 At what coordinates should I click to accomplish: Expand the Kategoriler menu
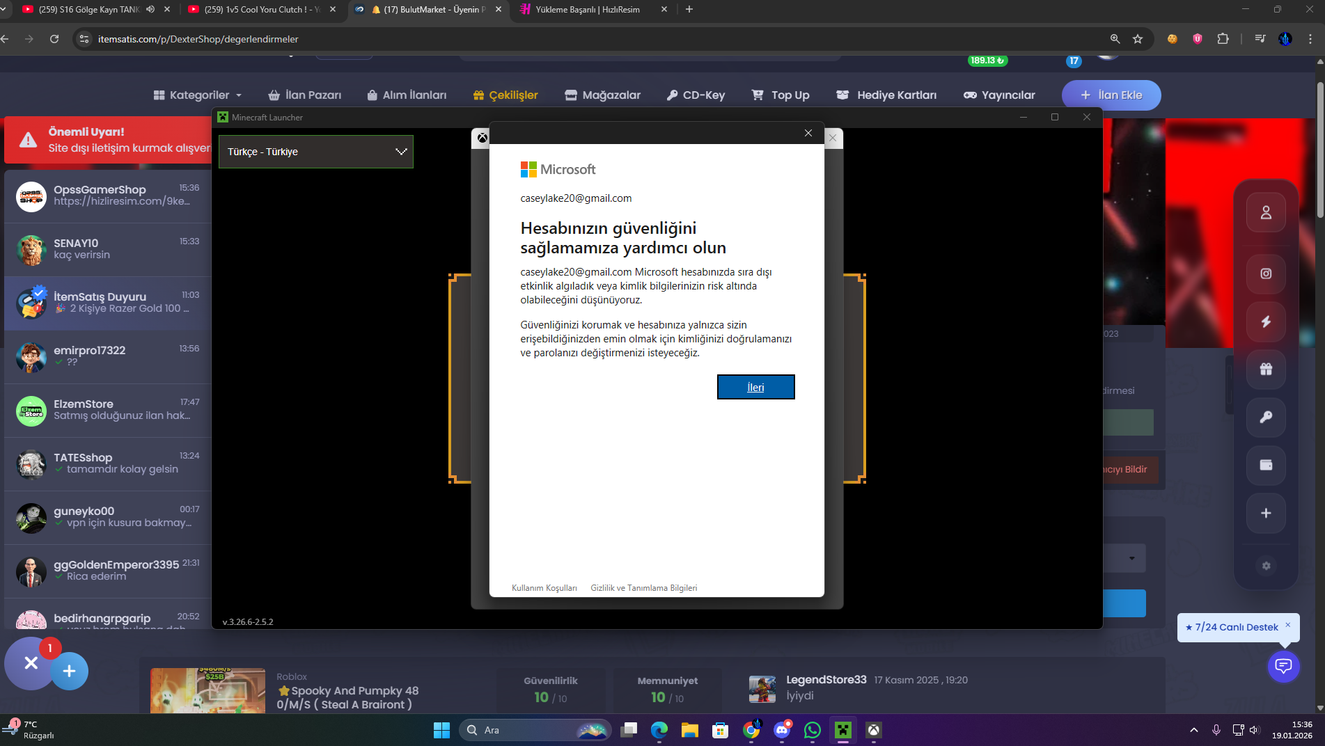point(198,95)
